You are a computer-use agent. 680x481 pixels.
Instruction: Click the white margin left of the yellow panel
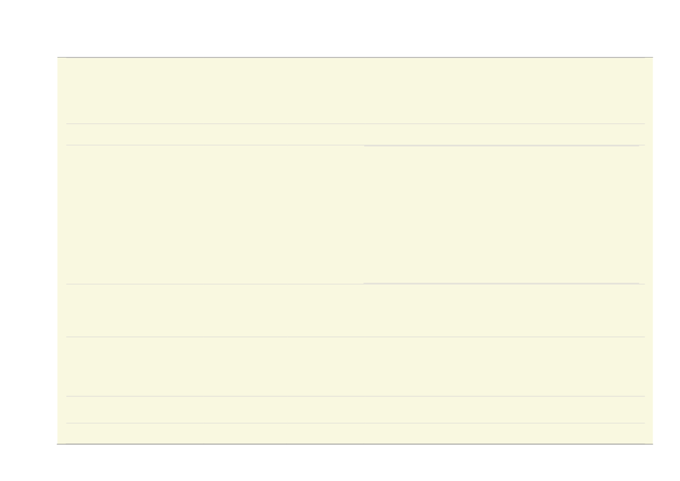28,251
